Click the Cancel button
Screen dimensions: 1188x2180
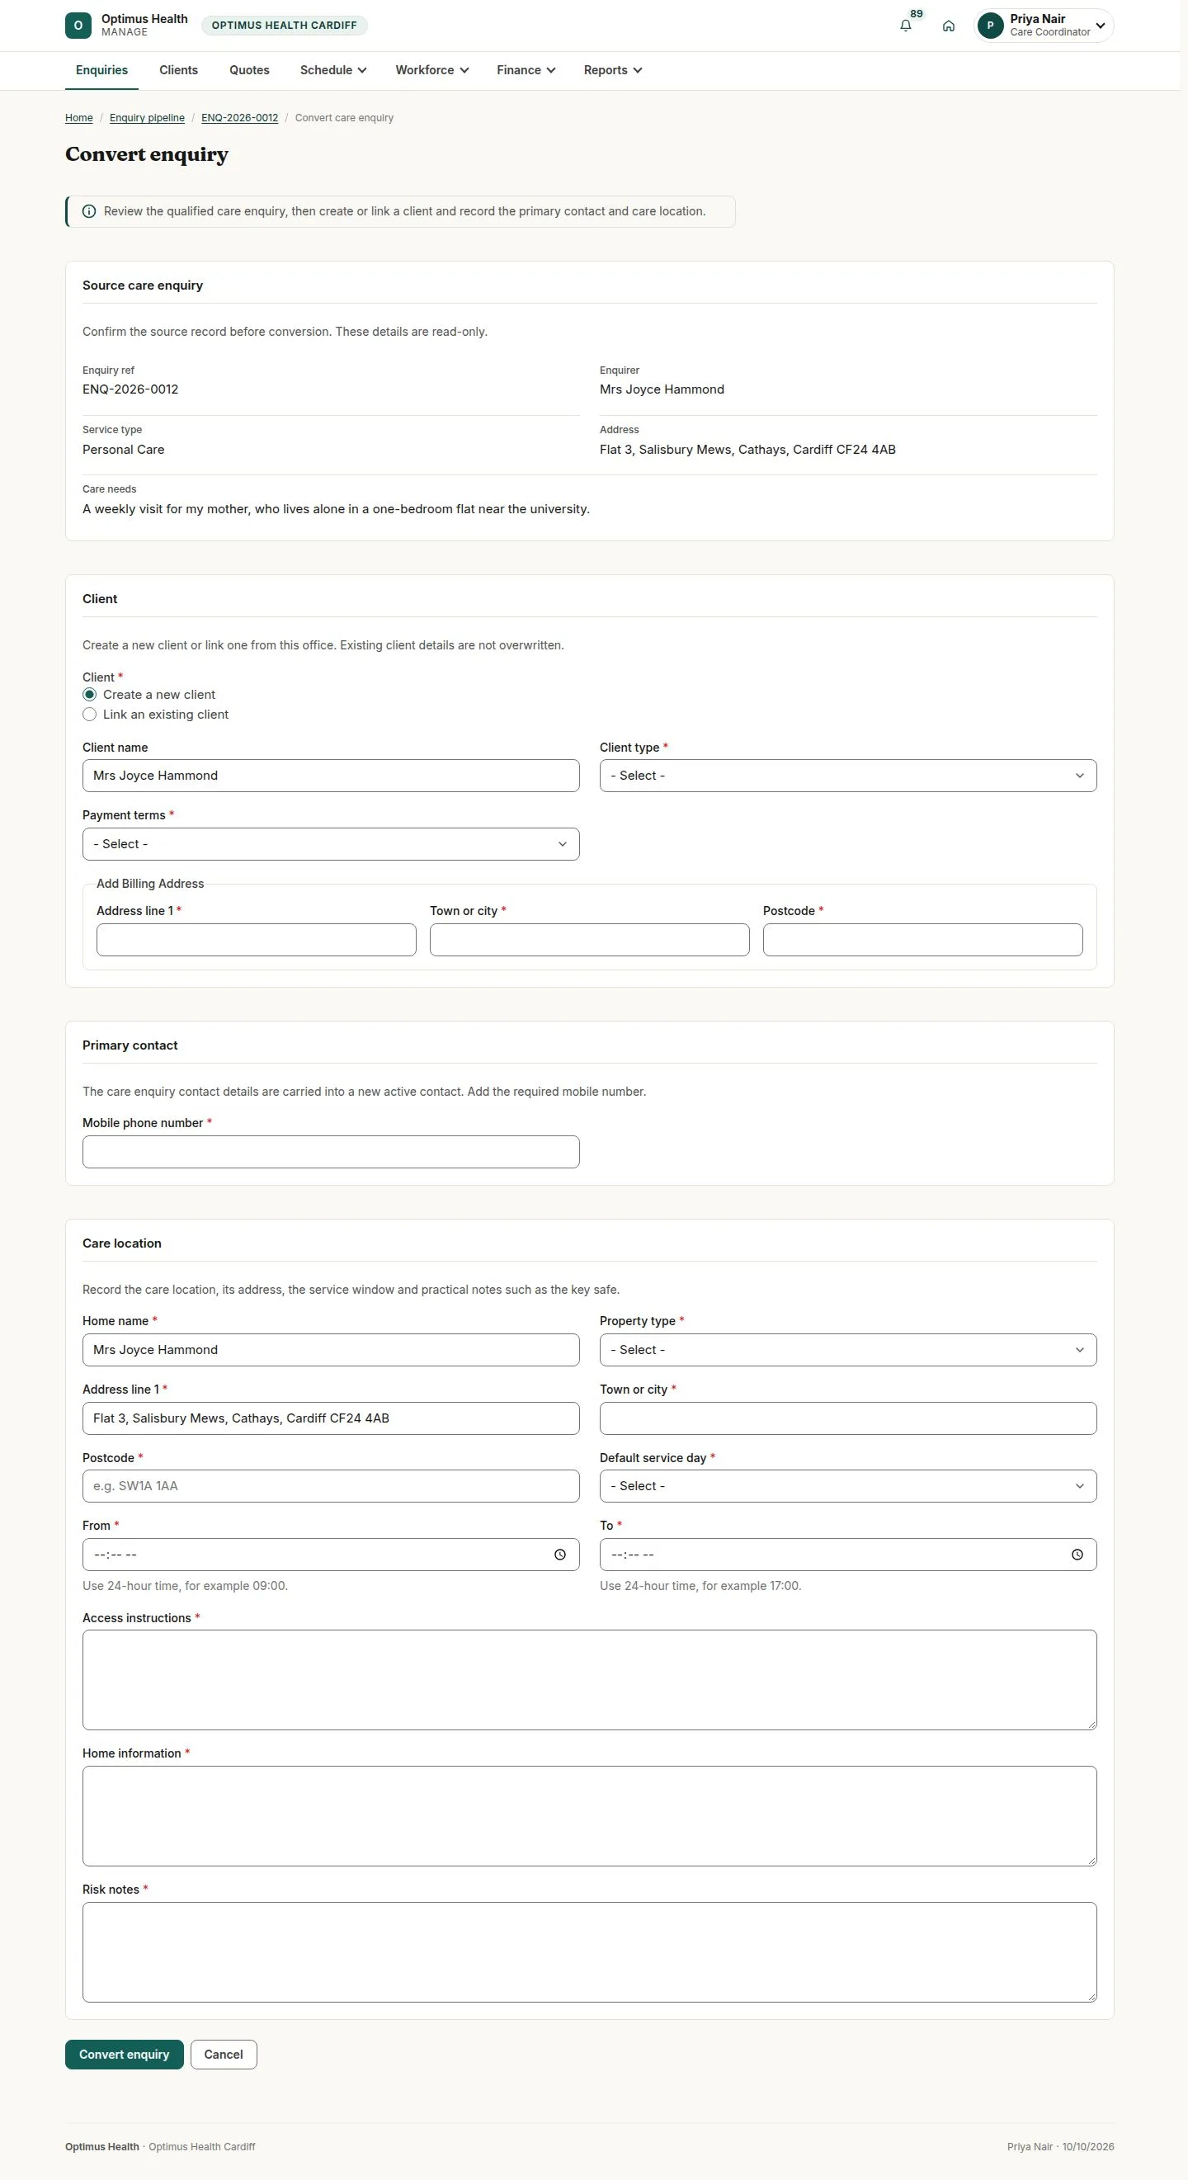coord(224,2055)
